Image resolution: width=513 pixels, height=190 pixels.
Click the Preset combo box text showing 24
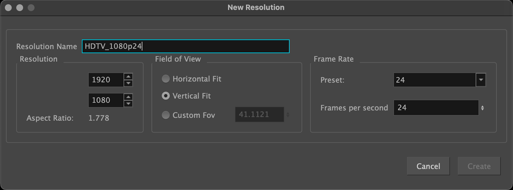point(434,80)
